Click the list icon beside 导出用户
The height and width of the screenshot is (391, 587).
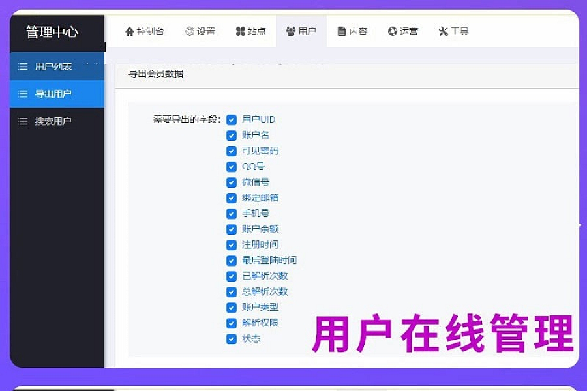click(23, 94)
